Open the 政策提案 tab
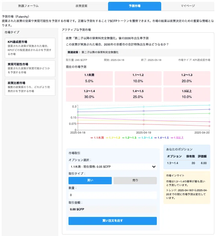The width and height of the screenshot is (218, 236). point(81,6)
